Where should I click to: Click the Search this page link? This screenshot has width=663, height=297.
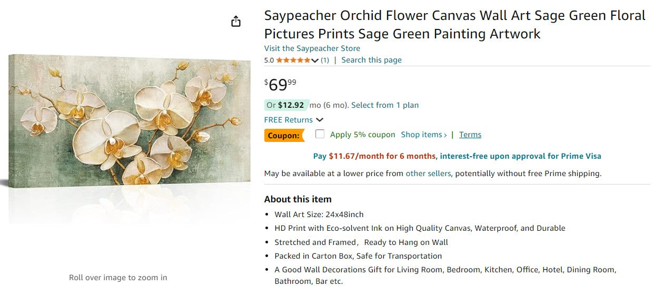tap(371, 60)
